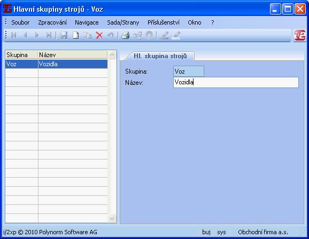Click the list scrollbar up arrow
The image size is (309, 239).
point(112,55)
